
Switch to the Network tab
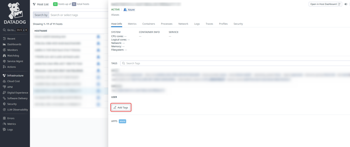183,24
